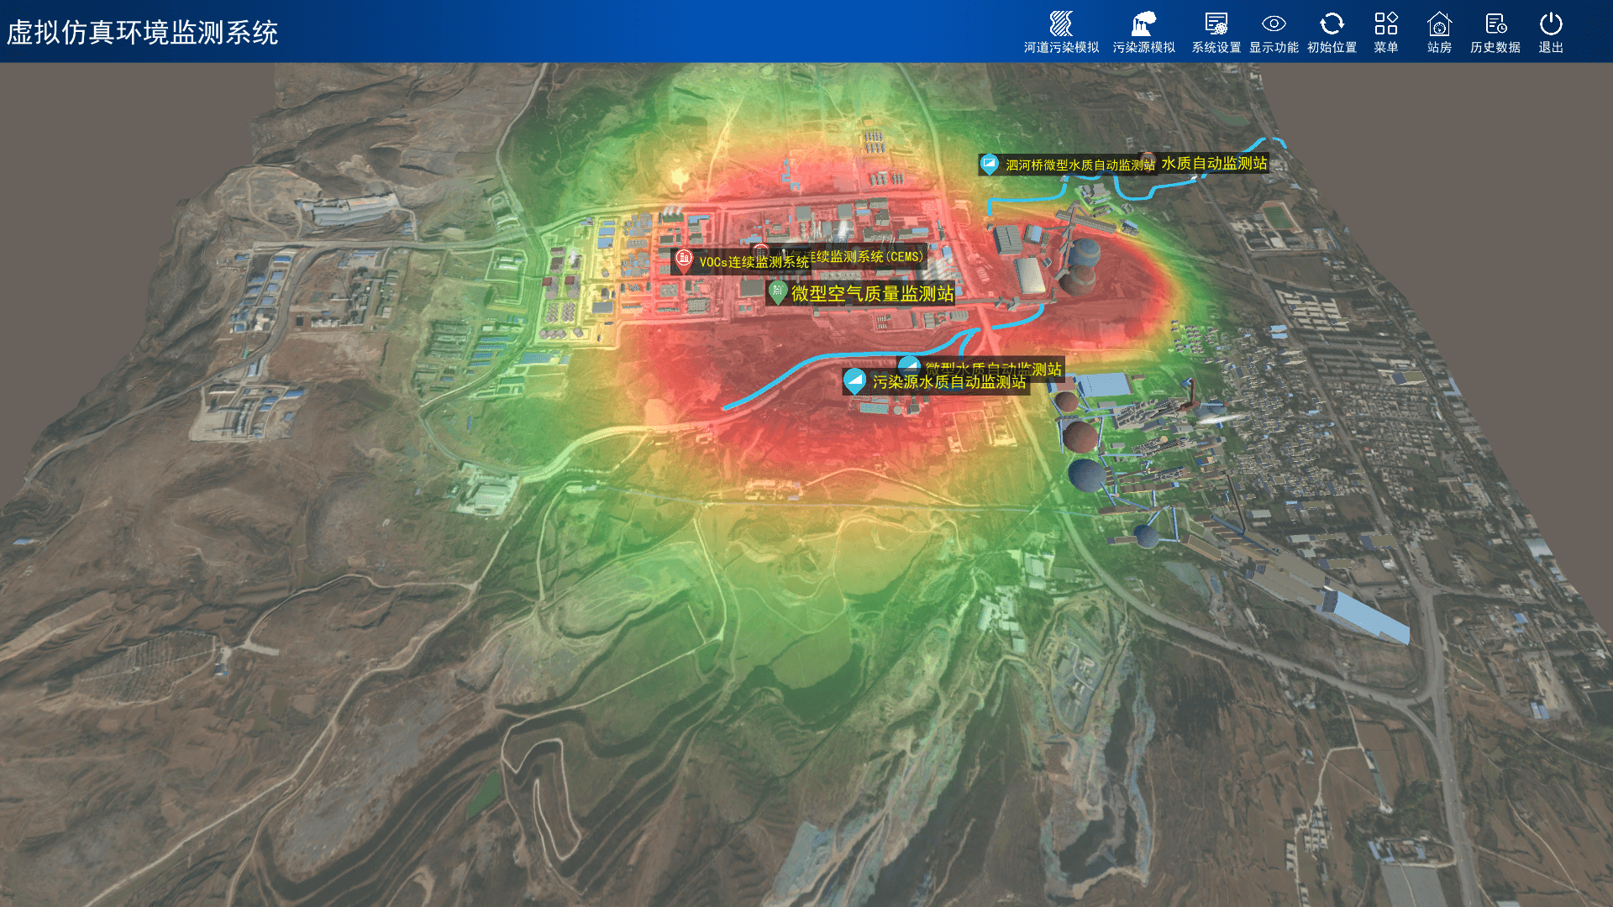1613x907 pixels.
Task: Toggle the 显示功能 eye display function
Action: (1274, 33)
